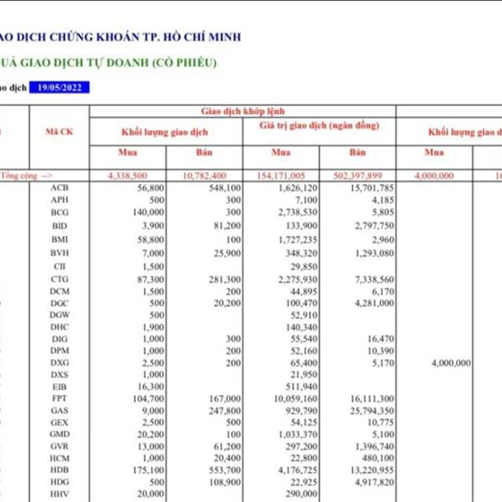Click the EIB ticker cell

tap(59, 387)
